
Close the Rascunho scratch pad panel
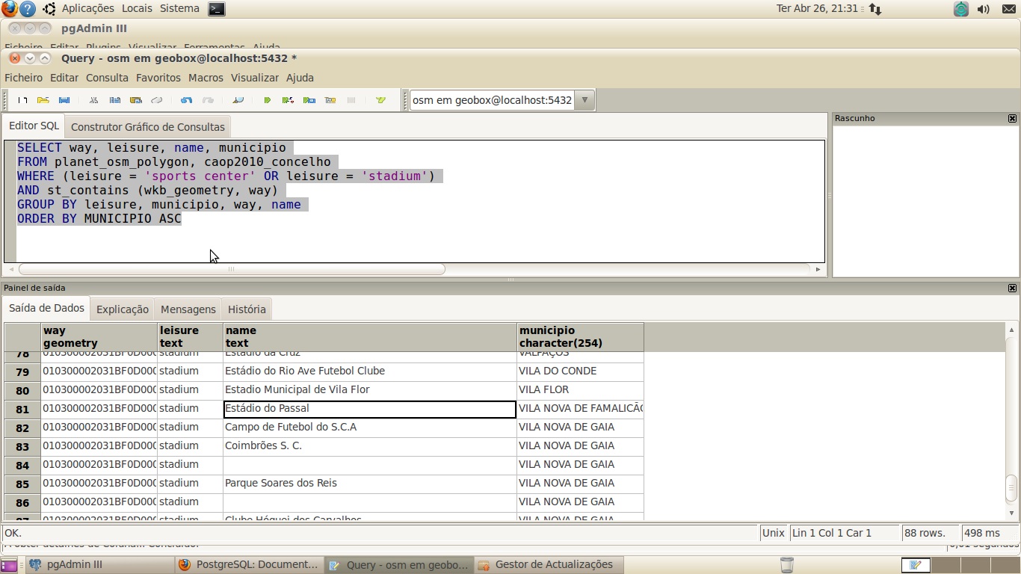point(1012,118)
